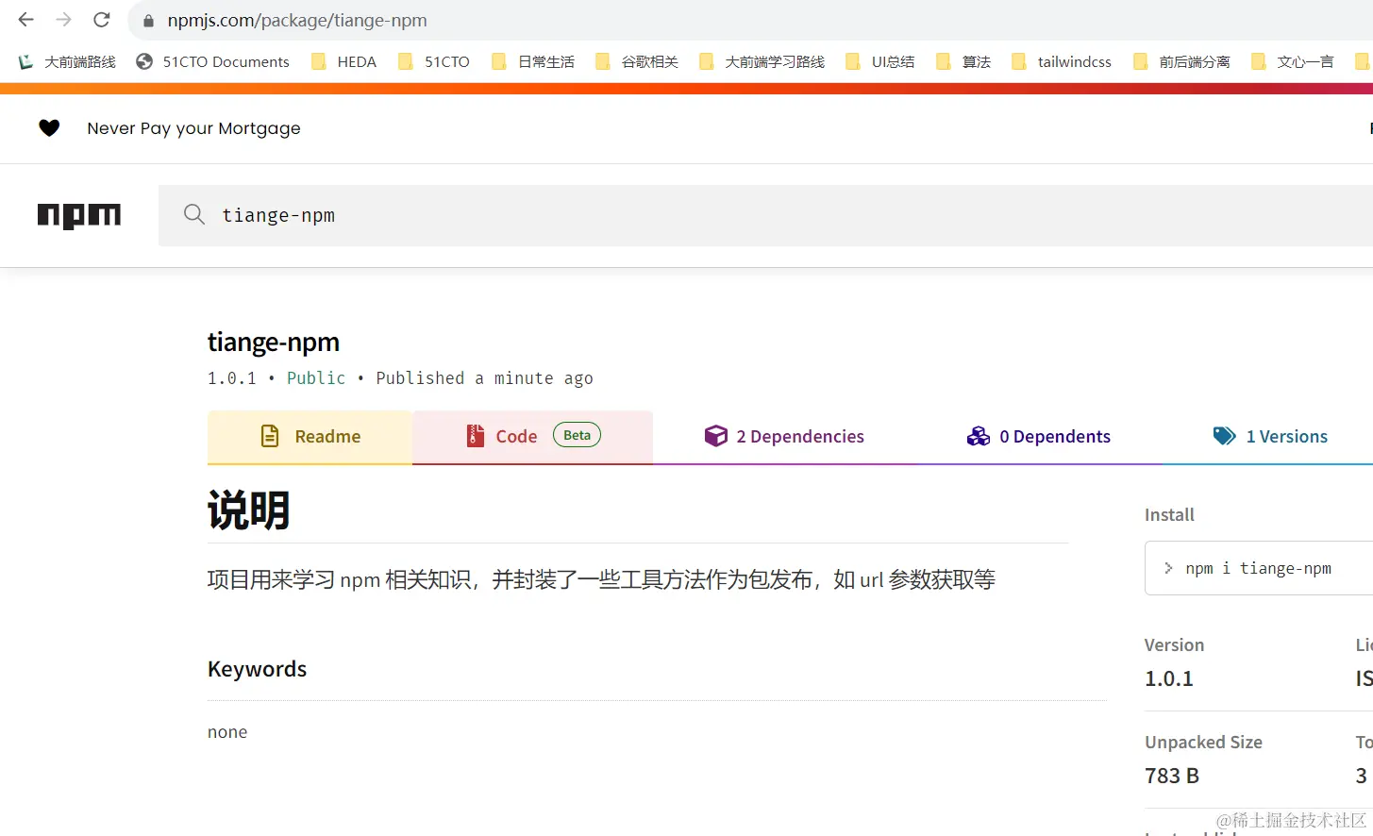
Task: Click the none keywords text
Action: point(227,732)
